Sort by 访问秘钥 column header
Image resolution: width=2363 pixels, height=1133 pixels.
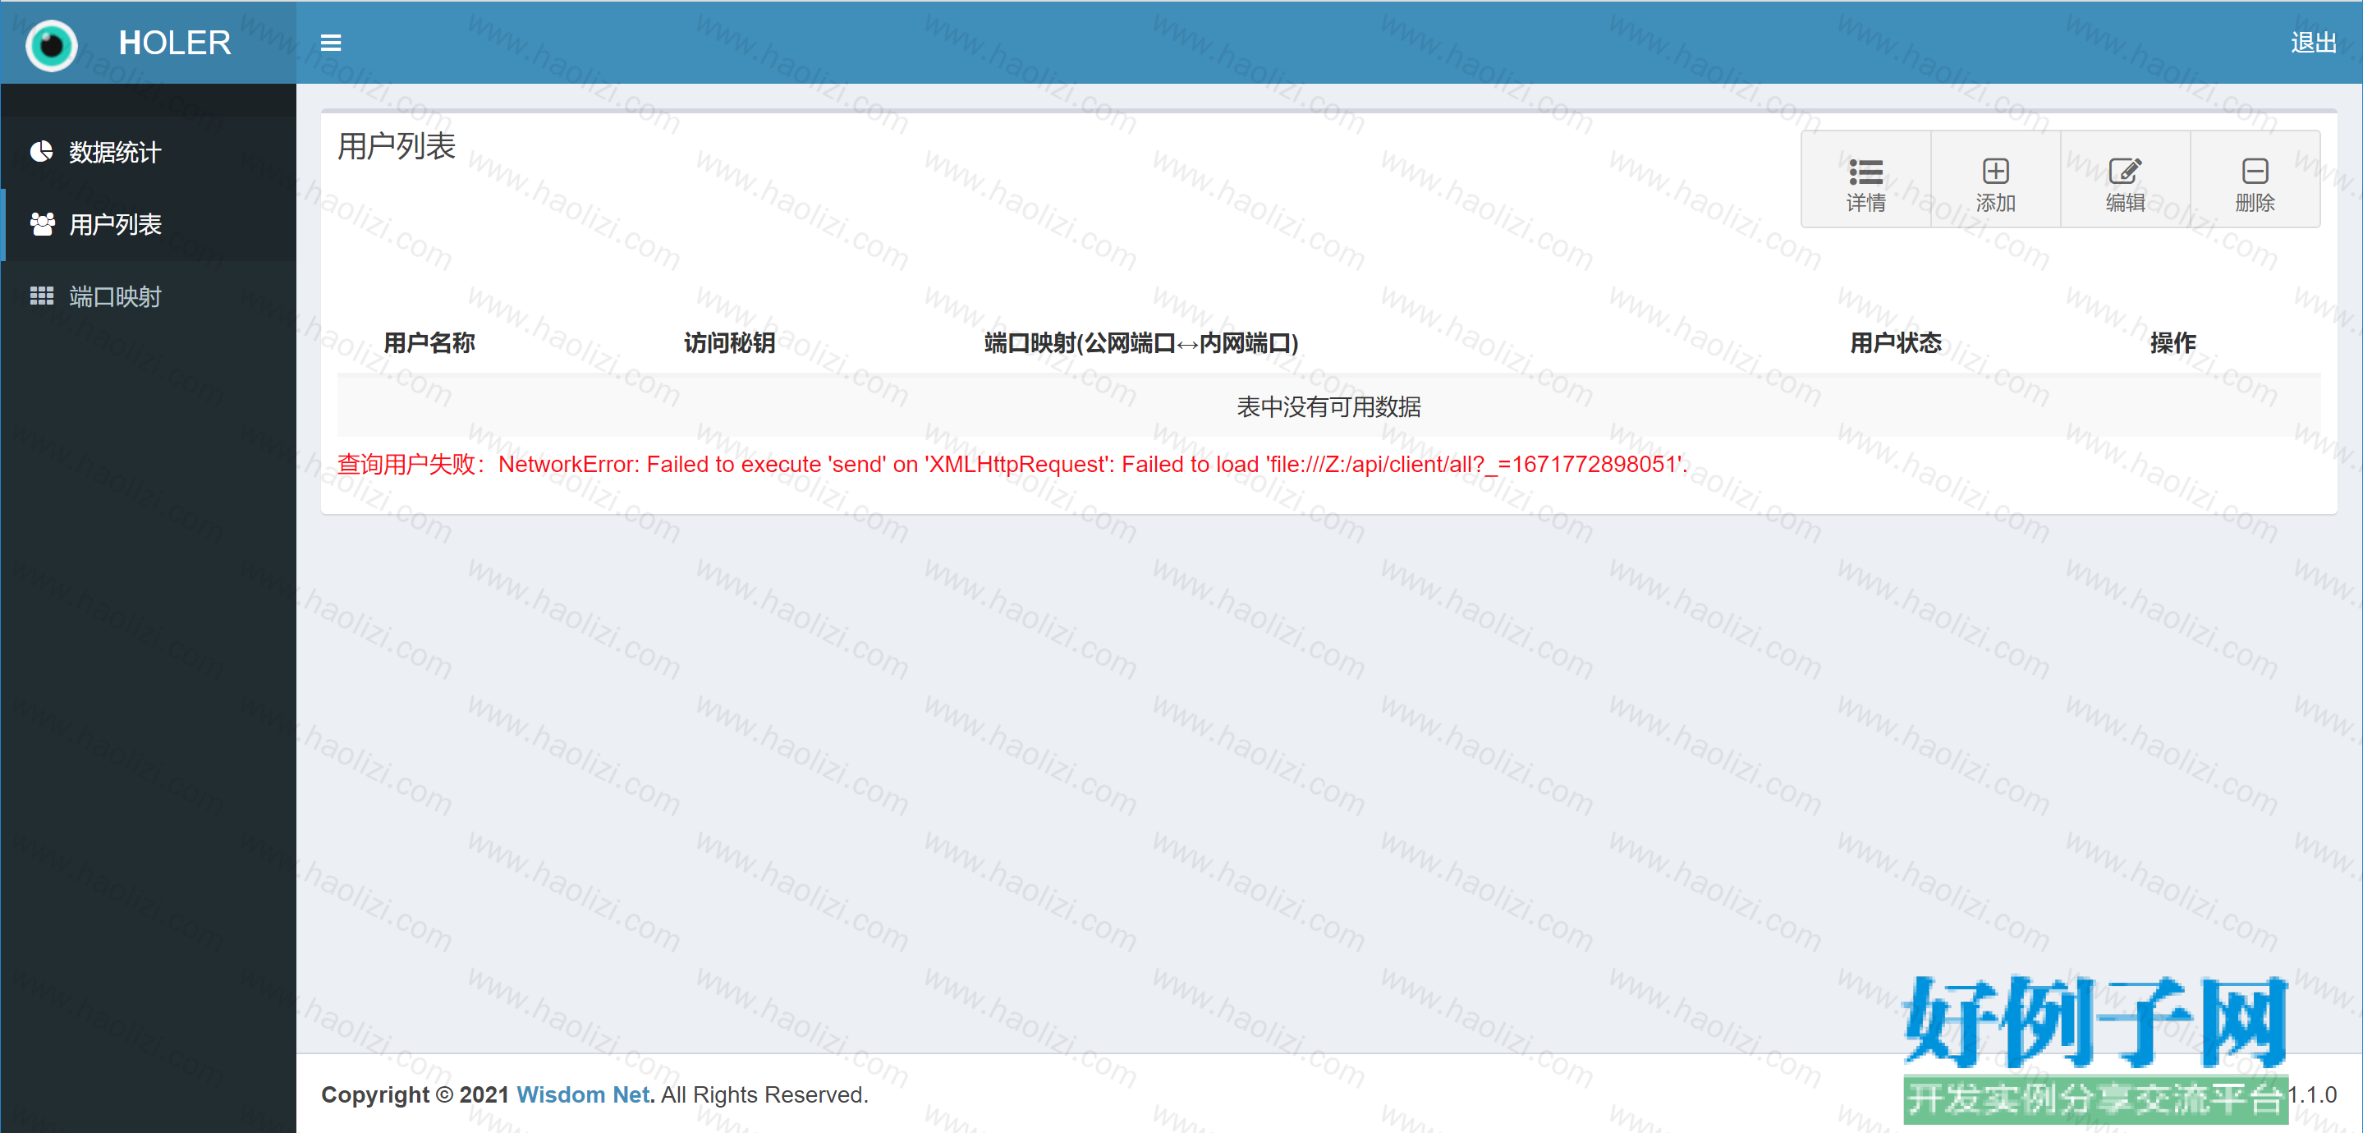[x=729, y=343]
